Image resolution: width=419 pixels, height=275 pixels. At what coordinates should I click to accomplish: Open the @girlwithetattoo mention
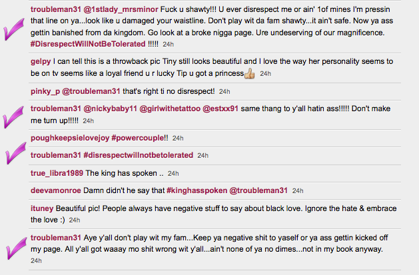pyautogui.click(x=171, y=109)
